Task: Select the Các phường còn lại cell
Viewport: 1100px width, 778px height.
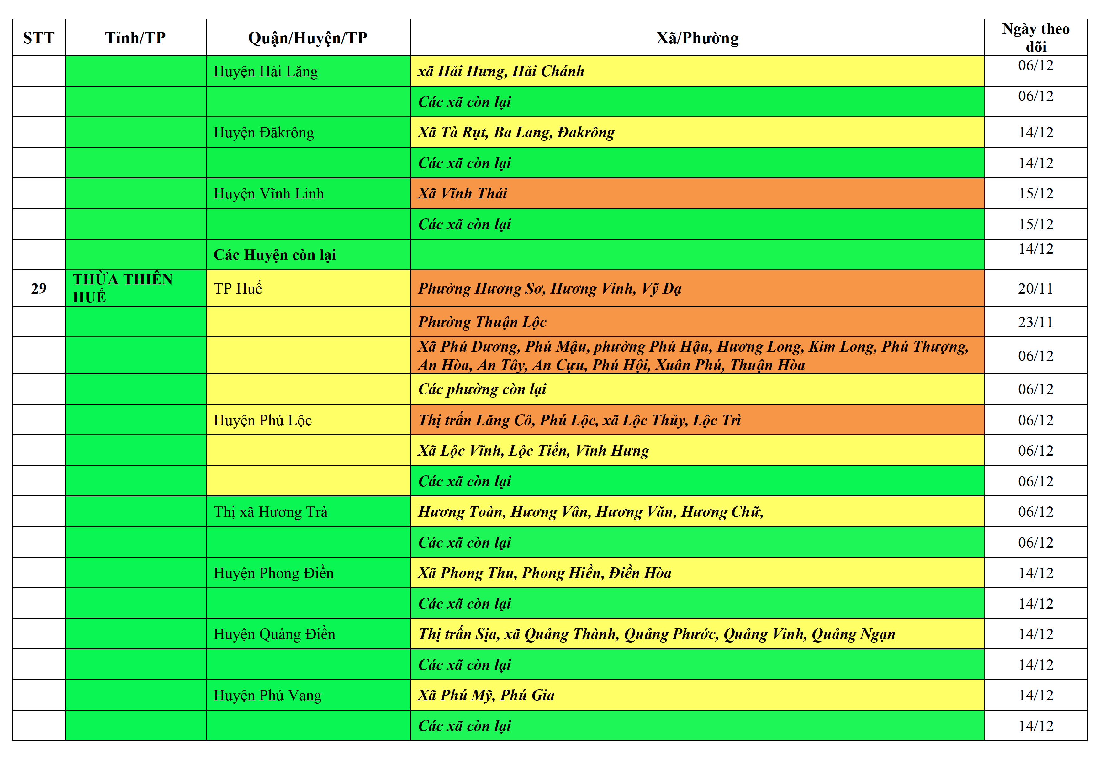Action: 482,389
